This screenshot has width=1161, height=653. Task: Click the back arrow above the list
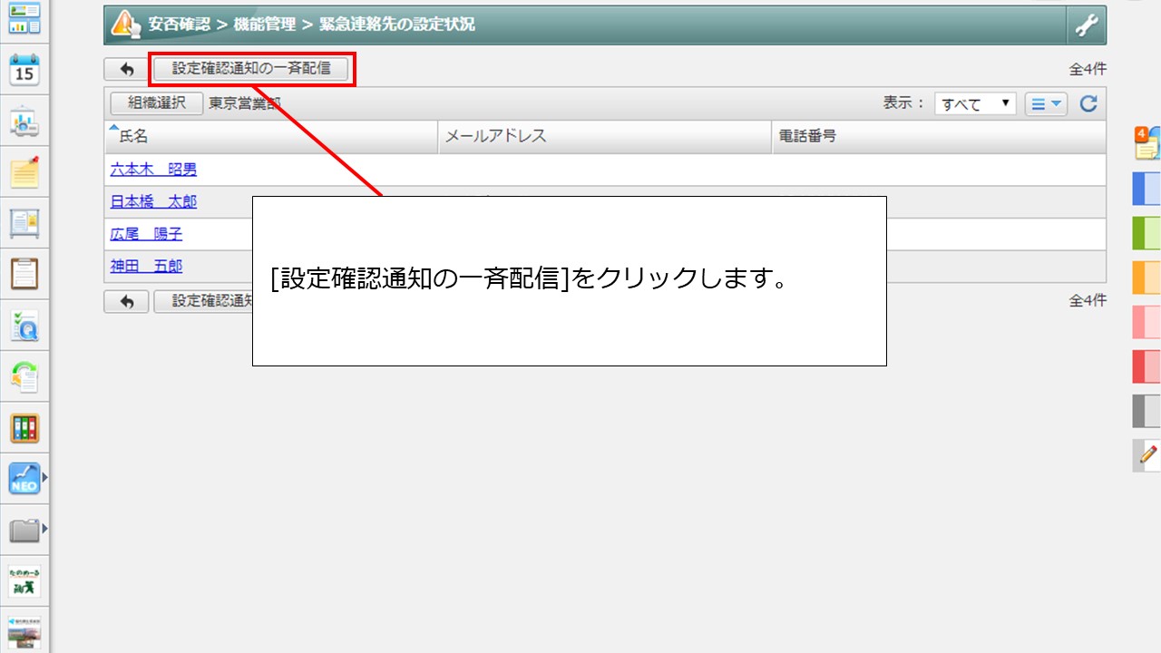click(126, 69)
